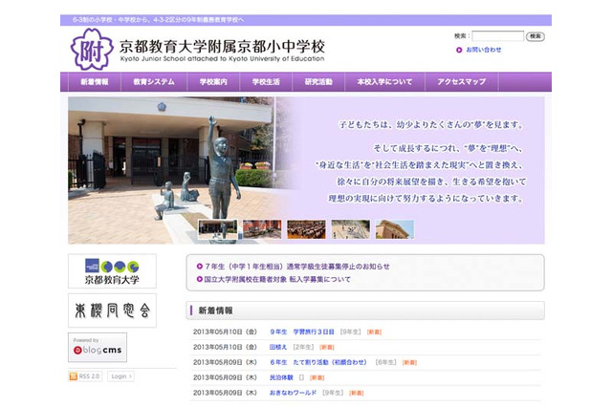Click the [9年生] tag on 学習旅行 row
The height and width of the screenshot is (407, 612).
pyautogui.click(x=351, y=332)
